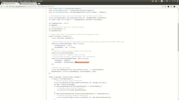The width and height of the screenshot is (179, 100).
Task: Open the system session gear menu
Action: (x=178, y=1)
